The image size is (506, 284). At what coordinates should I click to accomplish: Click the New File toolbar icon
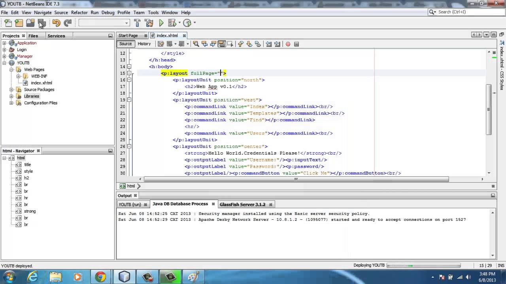pos(8,23)
